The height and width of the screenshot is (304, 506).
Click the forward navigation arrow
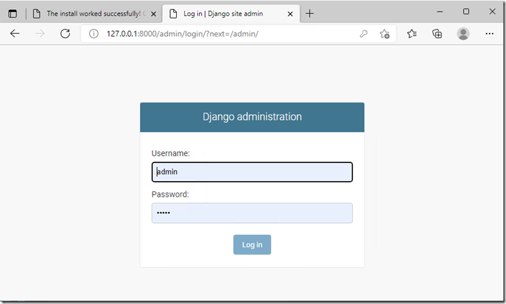tap(40, 34)
